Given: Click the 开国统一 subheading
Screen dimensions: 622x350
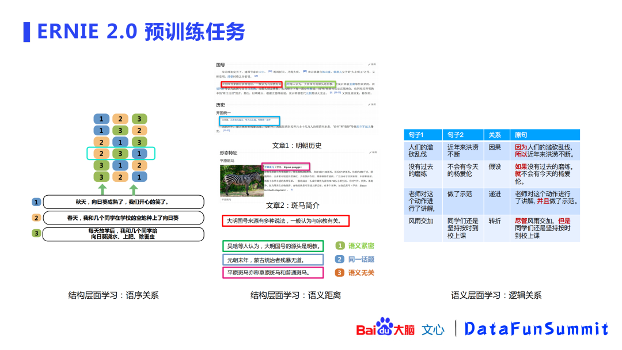Looking at the screenshot, I should tap(223, 113).
